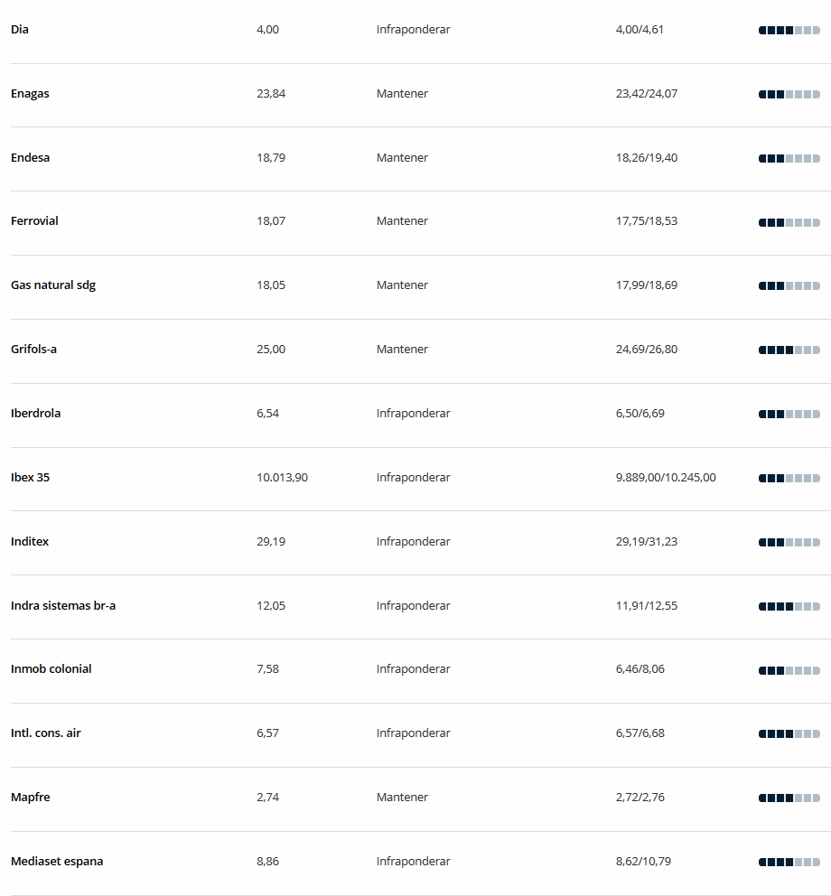Click the Grifols-a stock name
This screenshot has height=896, width=831.
point(33,350)
